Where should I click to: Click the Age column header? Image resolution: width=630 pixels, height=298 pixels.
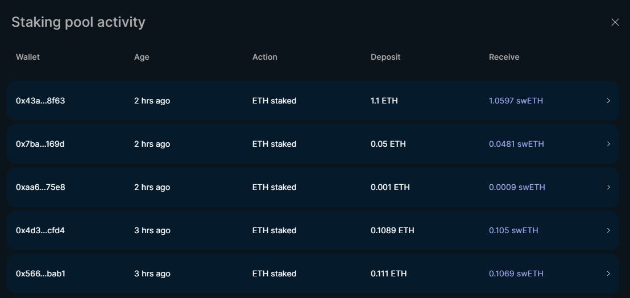click(142, 57)
